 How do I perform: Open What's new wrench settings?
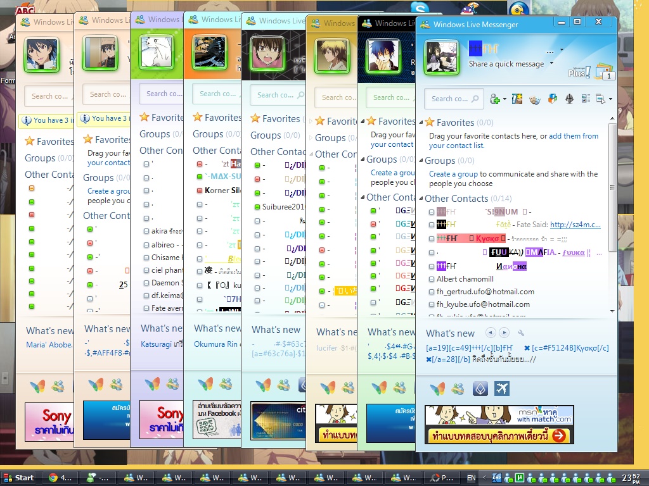tap(521, 333)
